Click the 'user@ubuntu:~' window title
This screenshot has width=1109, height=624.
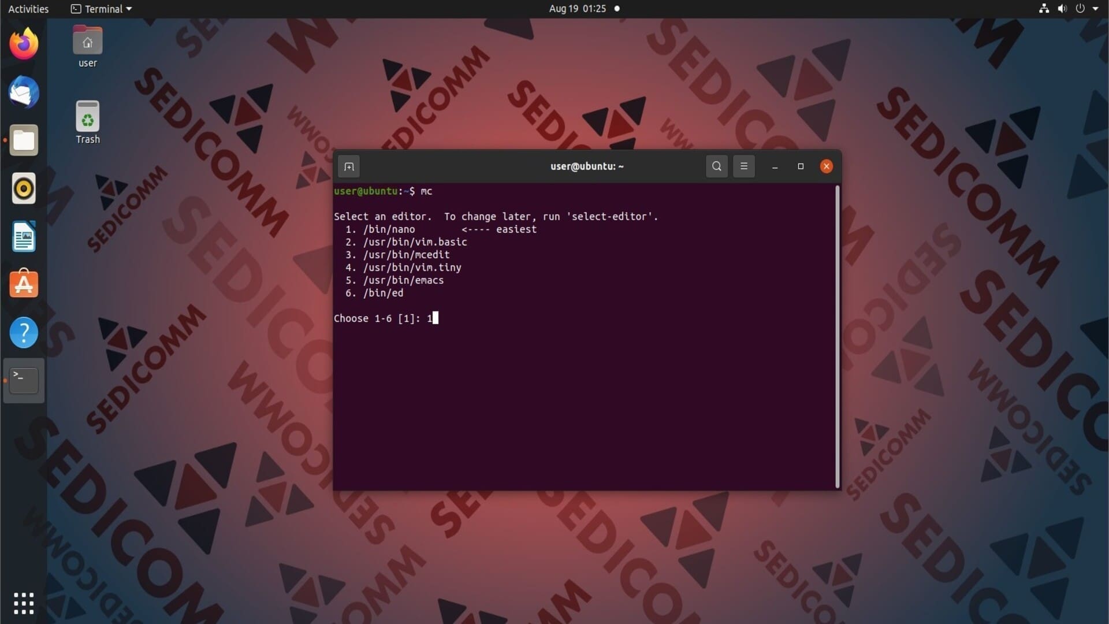[587, 166]
